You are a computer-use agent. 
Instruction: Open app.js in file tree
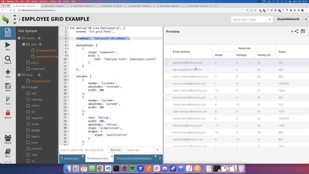tap(35, 63)
